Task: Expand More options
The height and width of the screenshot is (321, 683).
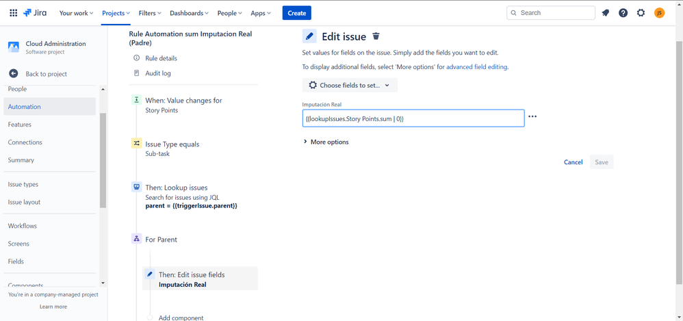Action: (x=326, y=142)
